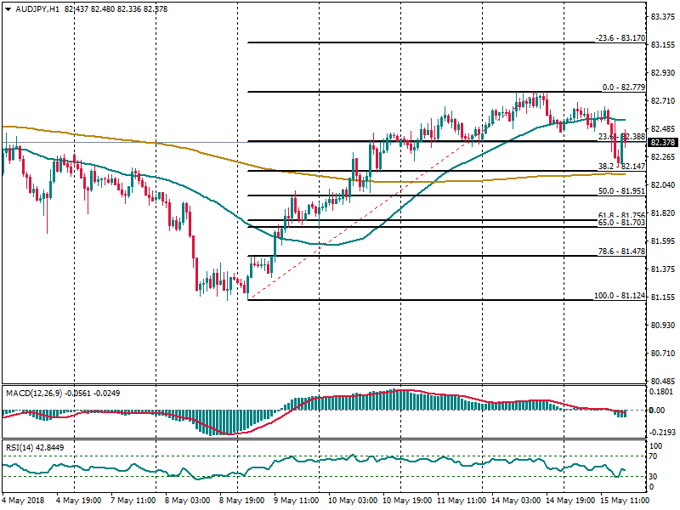This screenshot has height=510, width=680.
Task: Select the 0.0 - 82.779 Fibonacci level label
Action: pos(623,87)
